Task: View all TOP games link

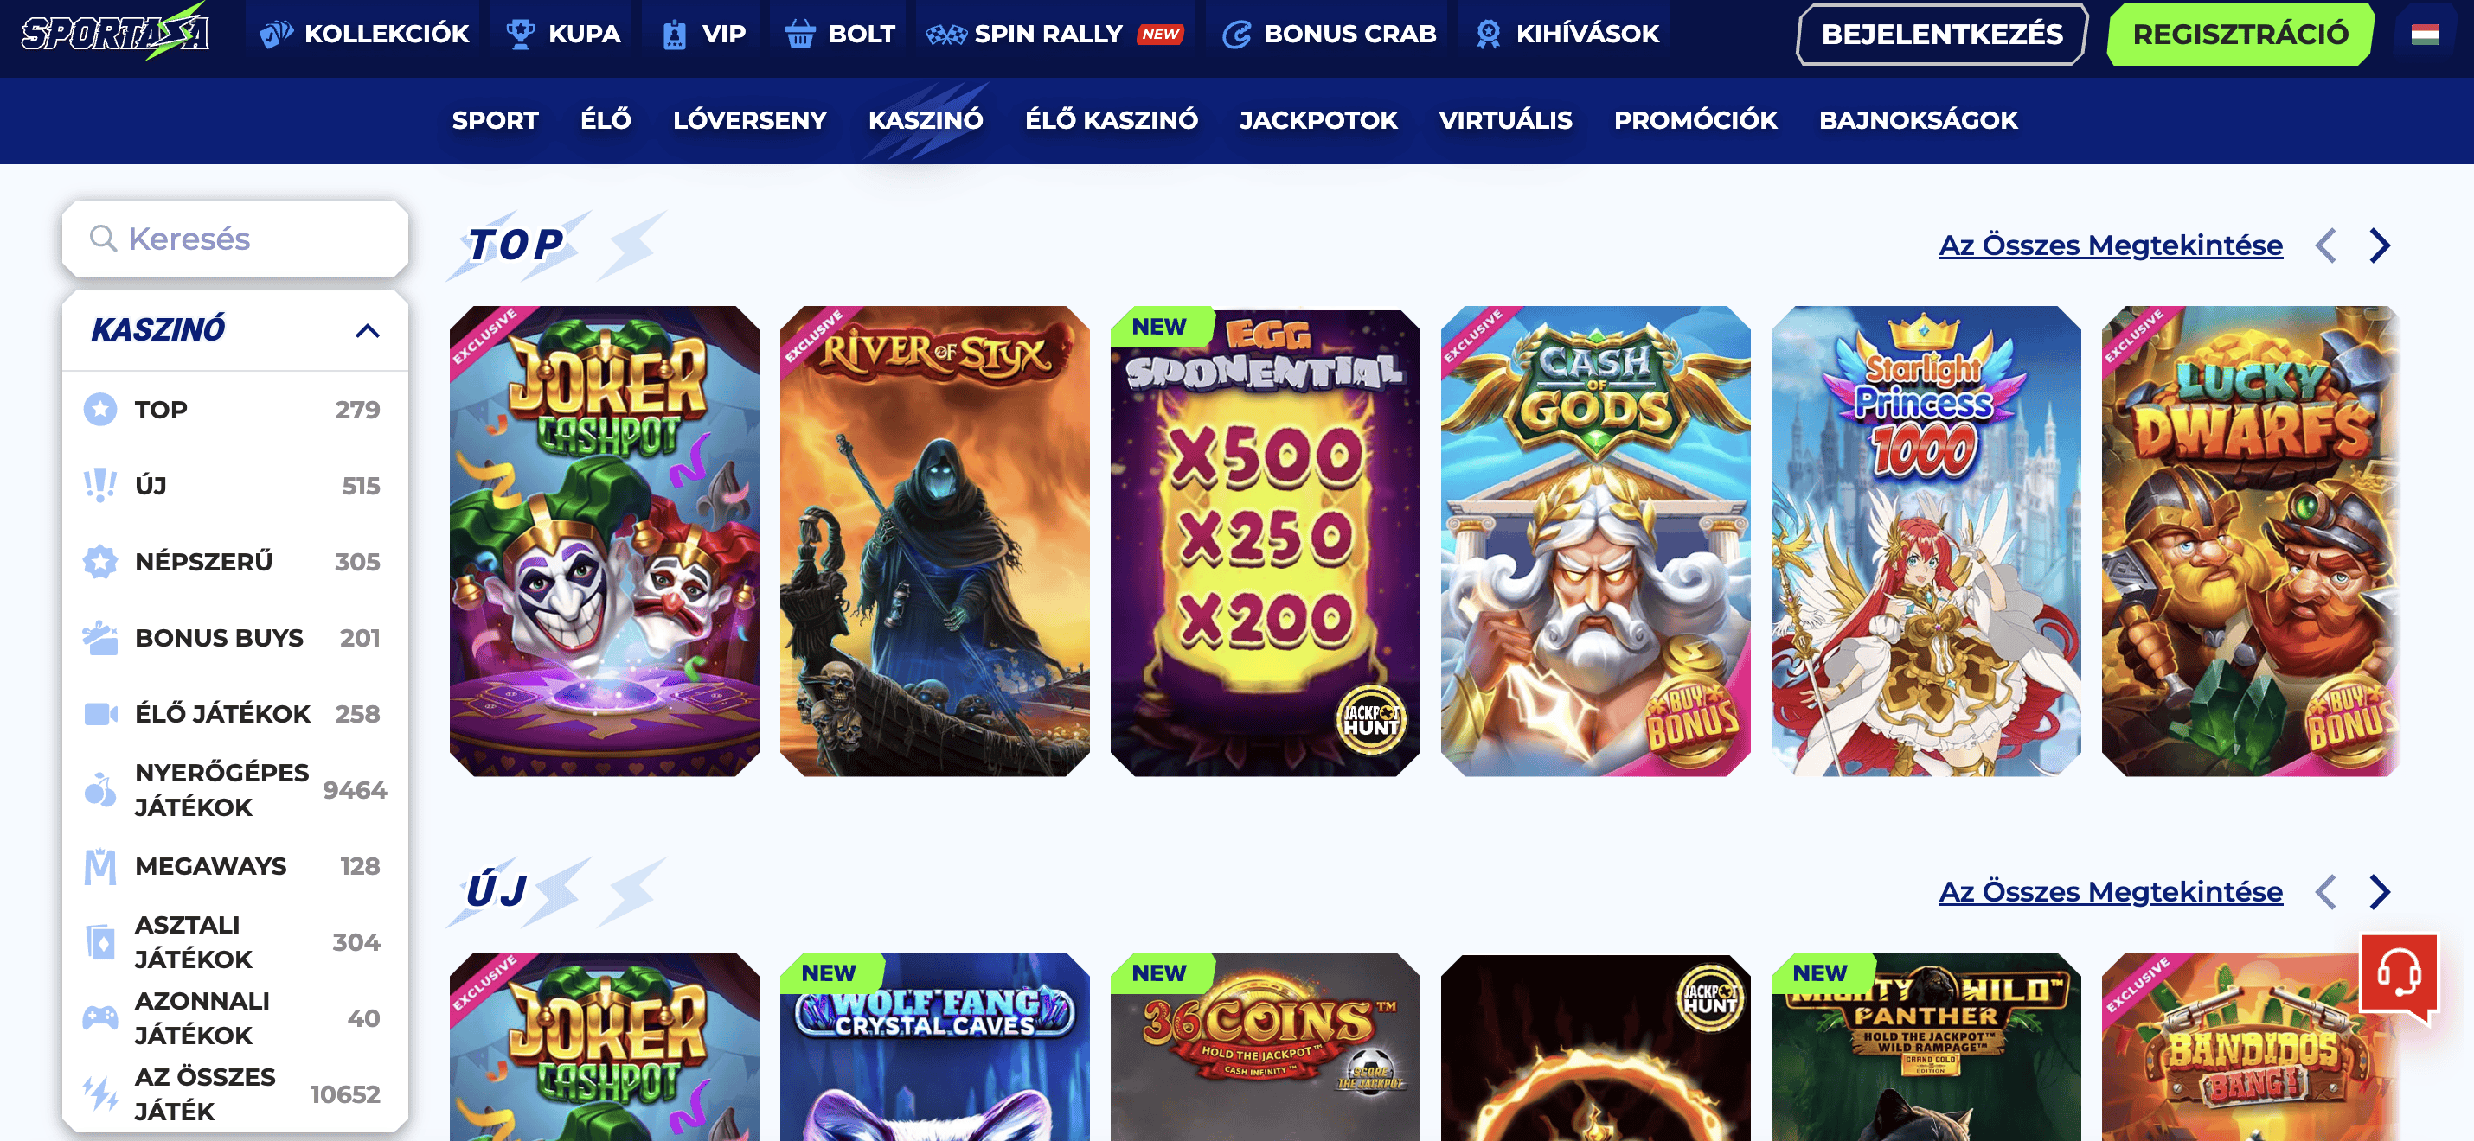Action: point(2110,245)
